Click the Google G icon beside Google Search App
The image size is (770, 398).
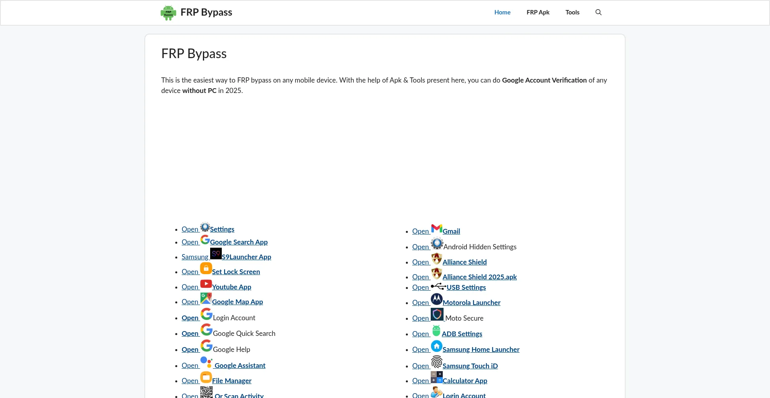pos(205,240)
